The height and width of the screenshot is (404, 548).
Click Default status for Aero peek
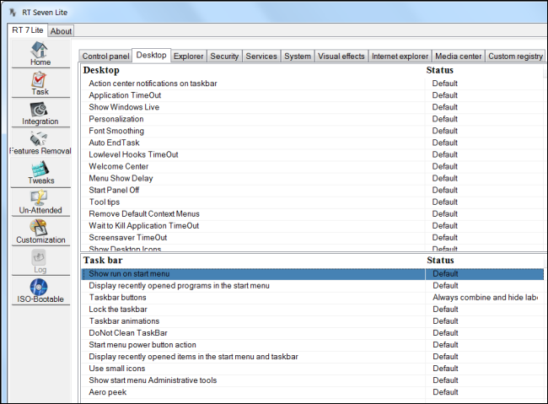445,392
